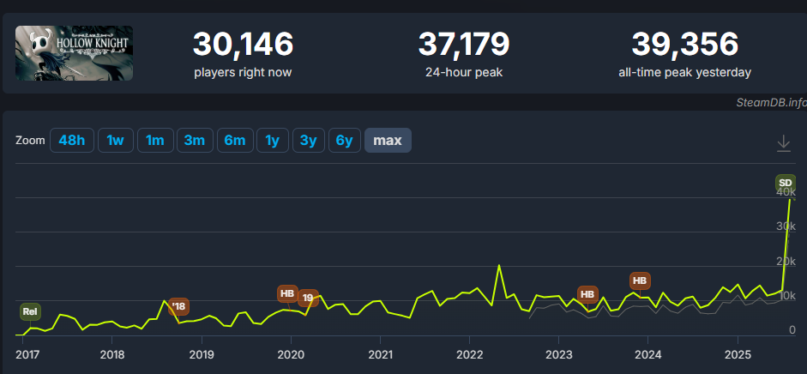Set chart zoom to 48h
This screenshot has height=374, width=807.
(72, 141)
